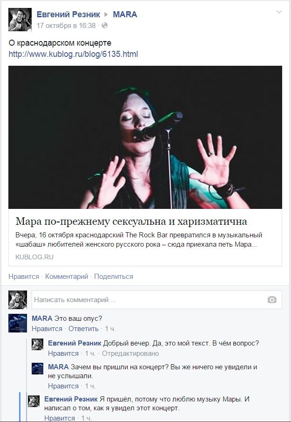
Task: View edit history via 'Отредактировано'
Action: pos(130,353)
